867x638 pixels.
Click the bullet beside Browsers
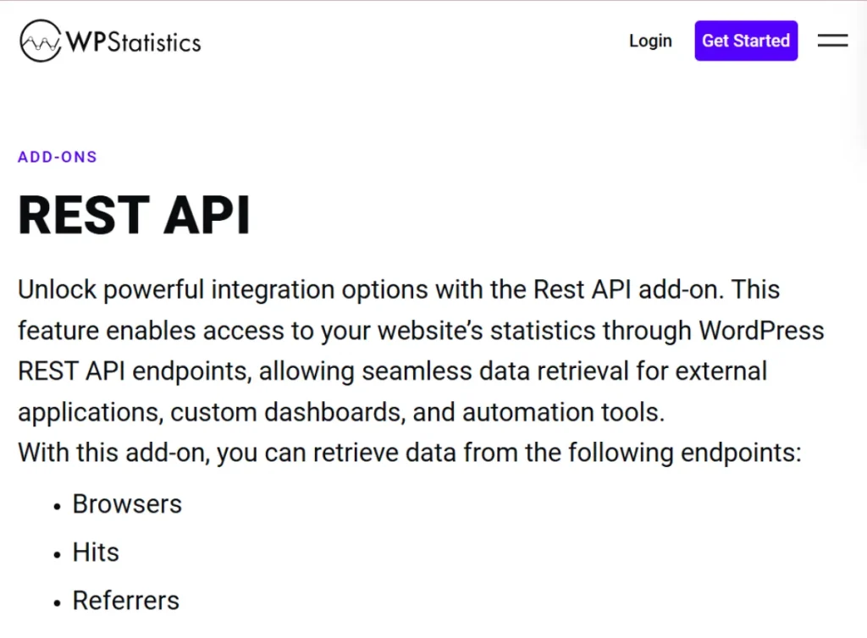pyautogui.click(x=56, y=505)
